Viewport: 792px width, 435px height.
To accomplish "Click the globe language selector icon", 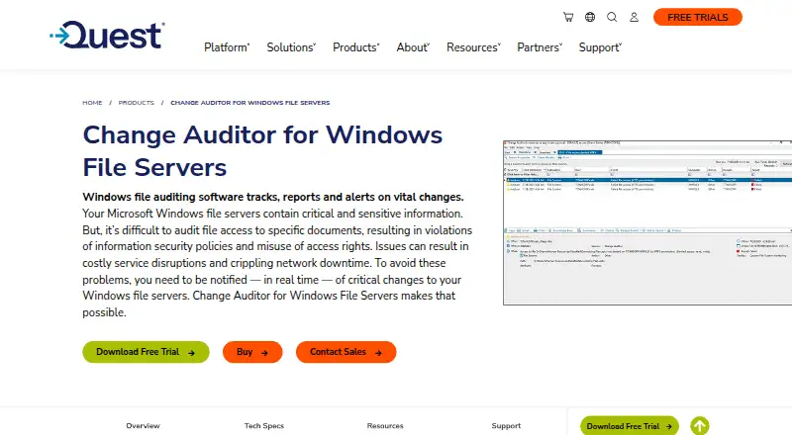I will tap(590, 17).
